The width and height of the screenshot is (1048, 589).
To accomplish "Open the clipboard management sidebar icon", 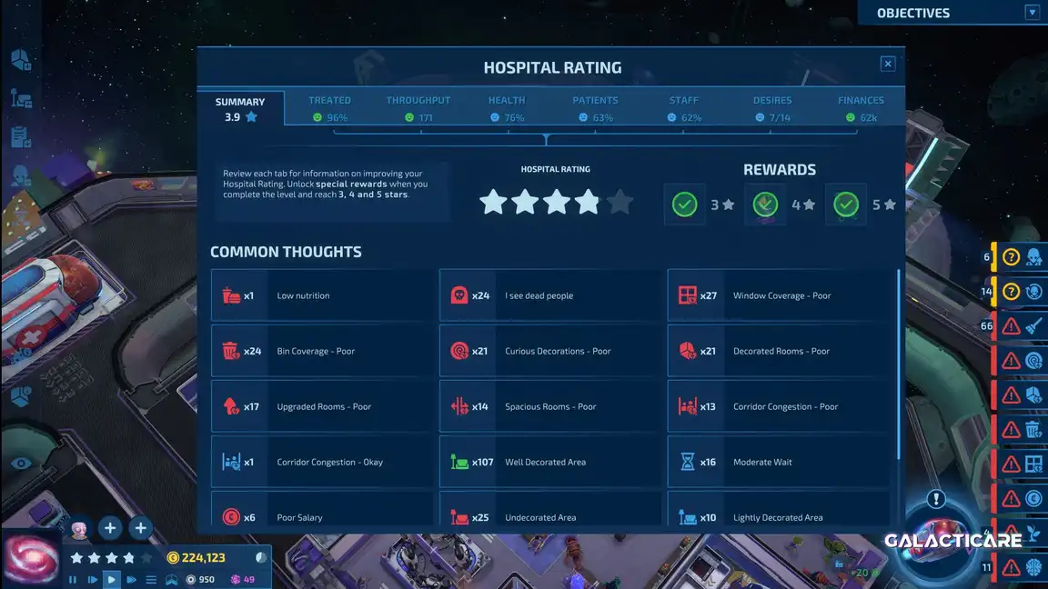I will [21, 137].
